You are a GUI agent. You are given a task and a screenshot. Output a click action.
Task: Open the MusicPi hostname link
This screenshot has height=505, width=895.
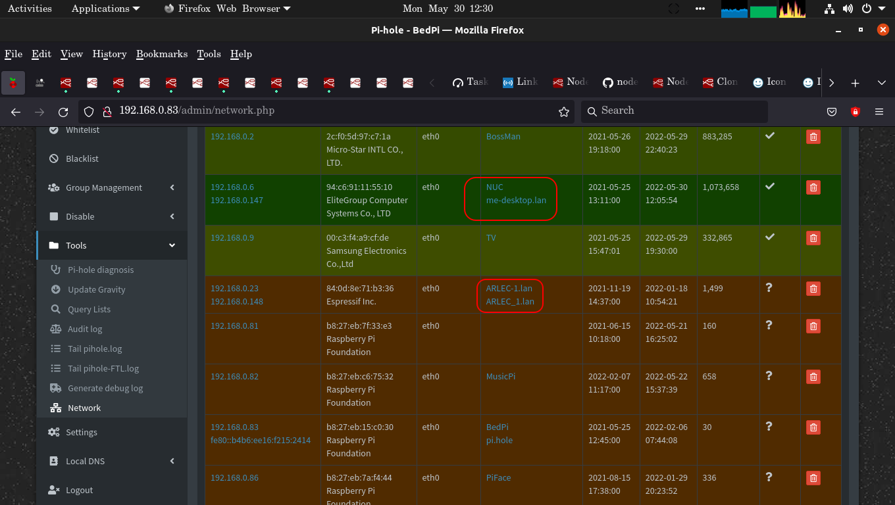(x=501, y=377)
